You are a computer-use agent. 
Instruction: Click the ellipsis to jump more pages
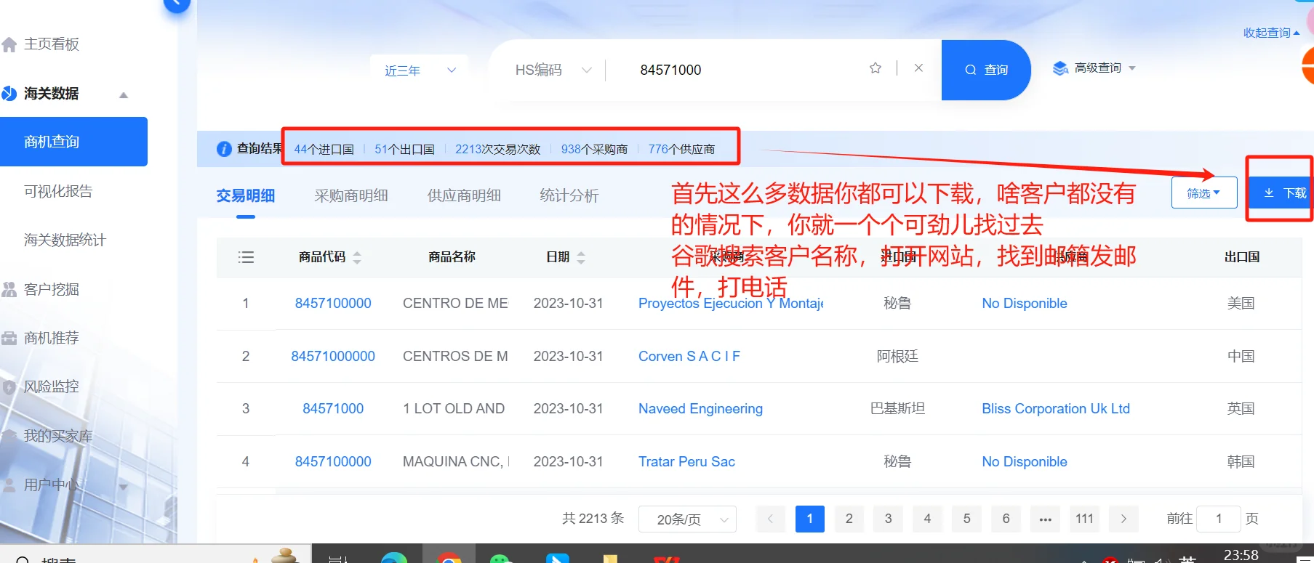click(1045, 519)
